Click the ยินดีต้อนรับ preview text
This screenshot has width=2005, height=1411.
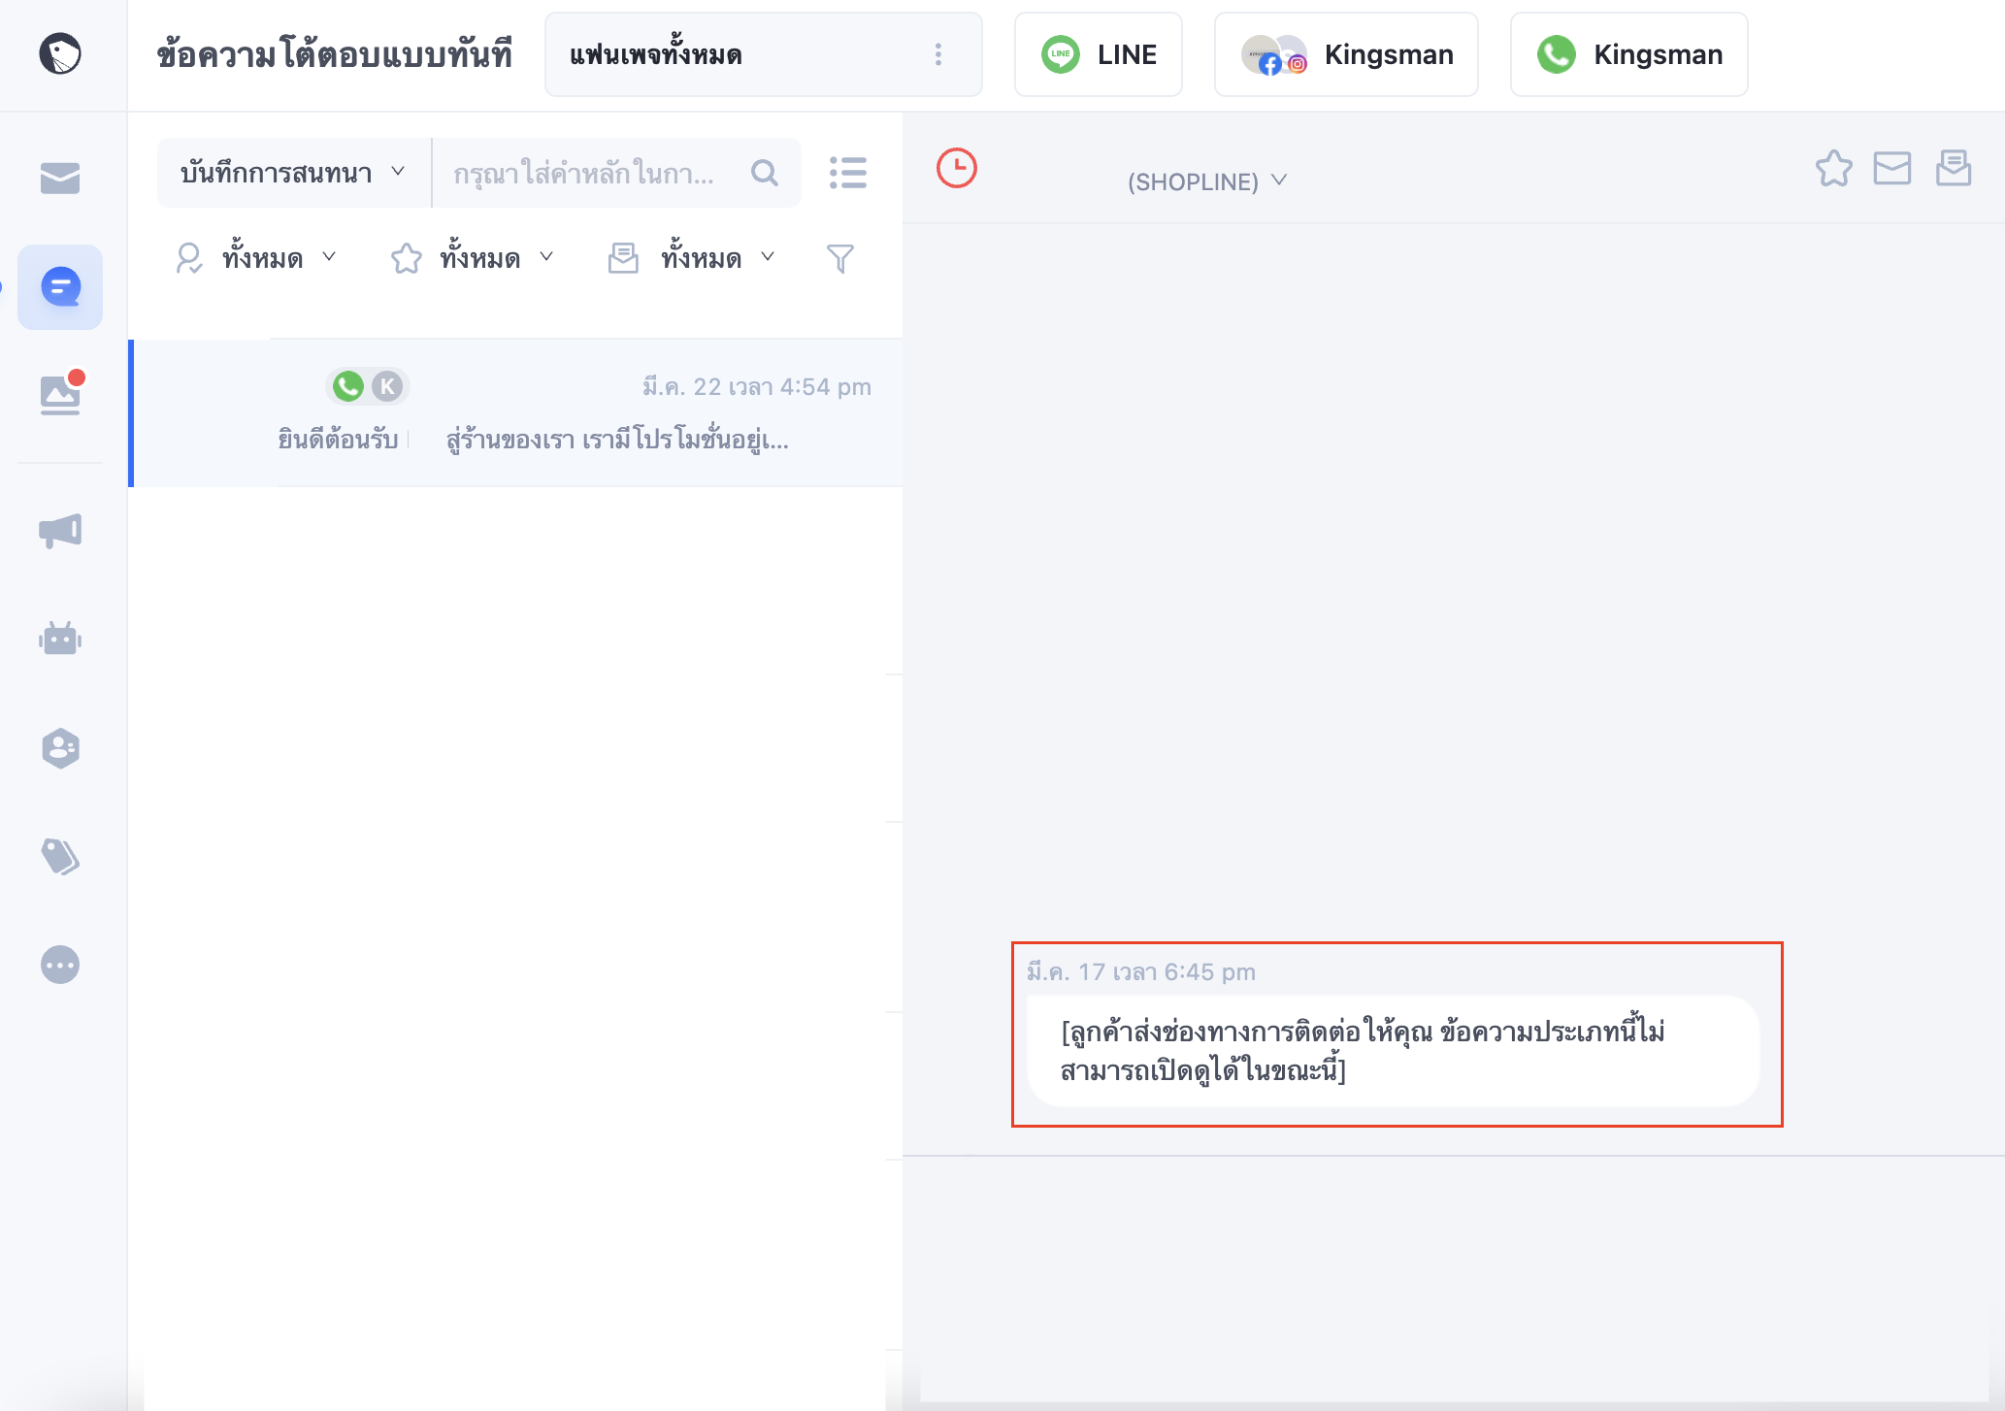click(x=338, y=440)
